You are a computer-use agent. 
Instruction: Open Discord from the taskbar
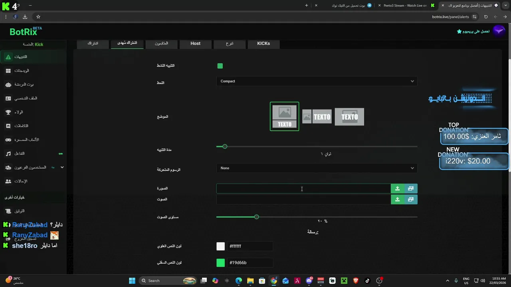pyautogui.click(x=309, y=281)
